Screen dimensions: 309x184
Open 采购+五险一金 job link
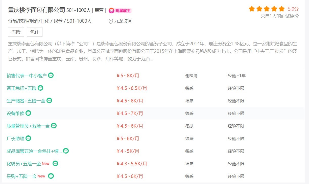[x=21, y=176]
